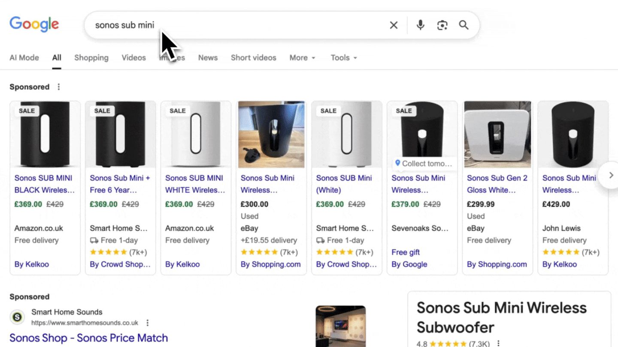Select the used eBay Sub Mini product photo

coord(271,135)
